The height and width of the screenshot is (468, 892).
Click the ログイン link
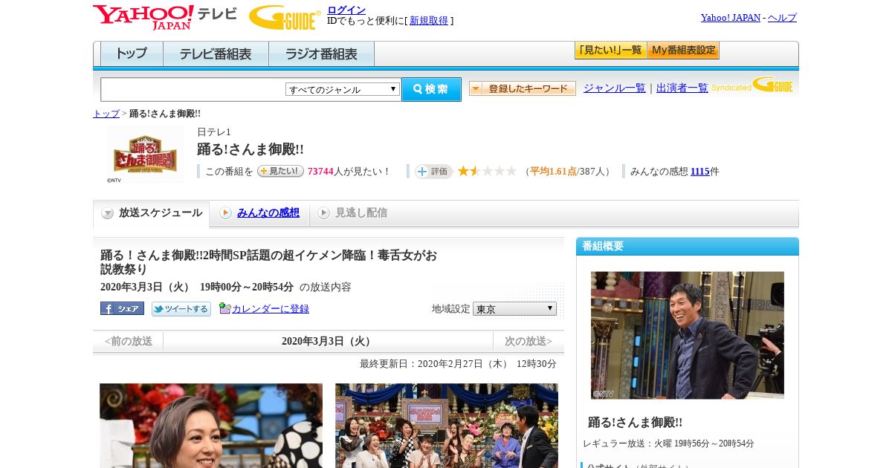pyautogui.click(x=346, y=10)
